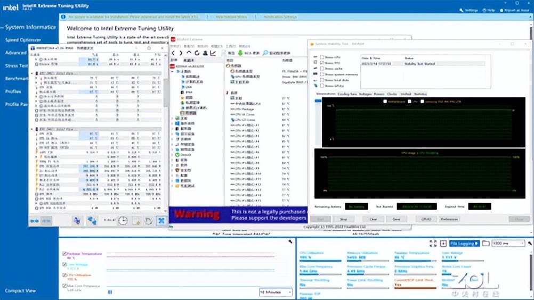The image size is (534, 300).
Task: Click the up arrow in AIDA64 toolbar
Action: point(189,53)
